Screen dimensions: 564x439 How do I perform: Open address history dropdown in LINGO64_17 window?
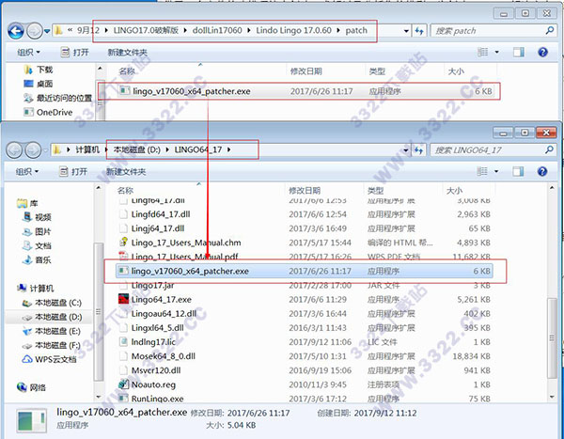point(406,150)
